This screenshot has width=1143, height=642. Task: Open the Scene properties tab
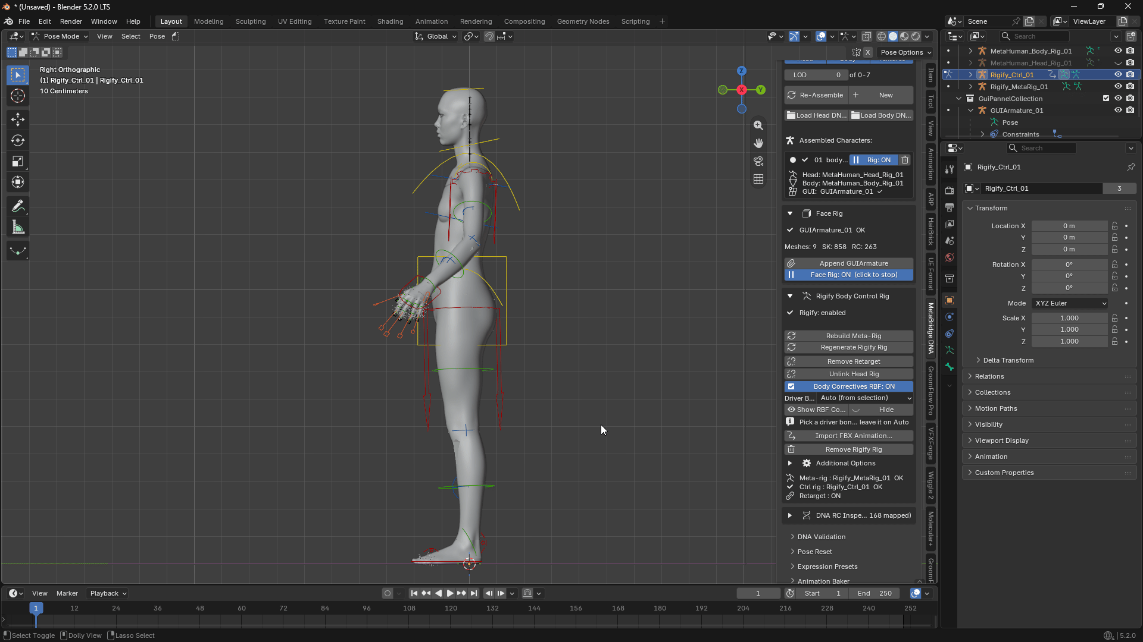pos(950,241)
